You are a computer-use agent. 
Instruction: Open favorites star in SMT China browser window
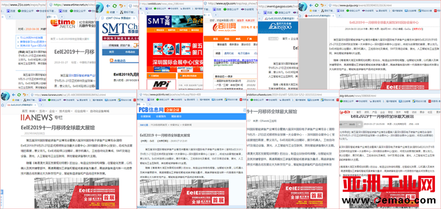tap(108, 12)
